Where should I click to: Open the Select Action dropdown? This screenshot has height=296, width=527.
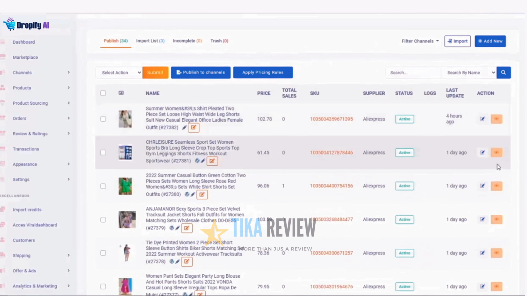(x=119, y=72)
